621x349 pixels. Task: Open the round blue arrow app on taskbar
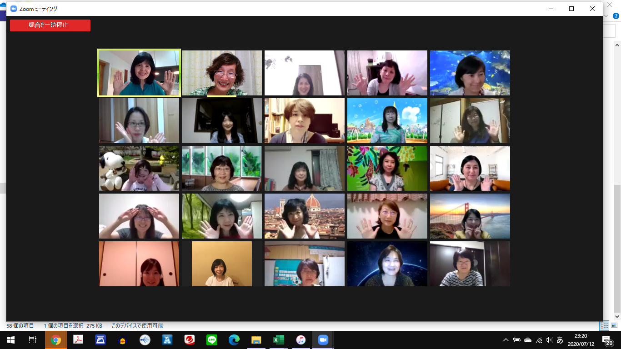(x=145, y=340)
